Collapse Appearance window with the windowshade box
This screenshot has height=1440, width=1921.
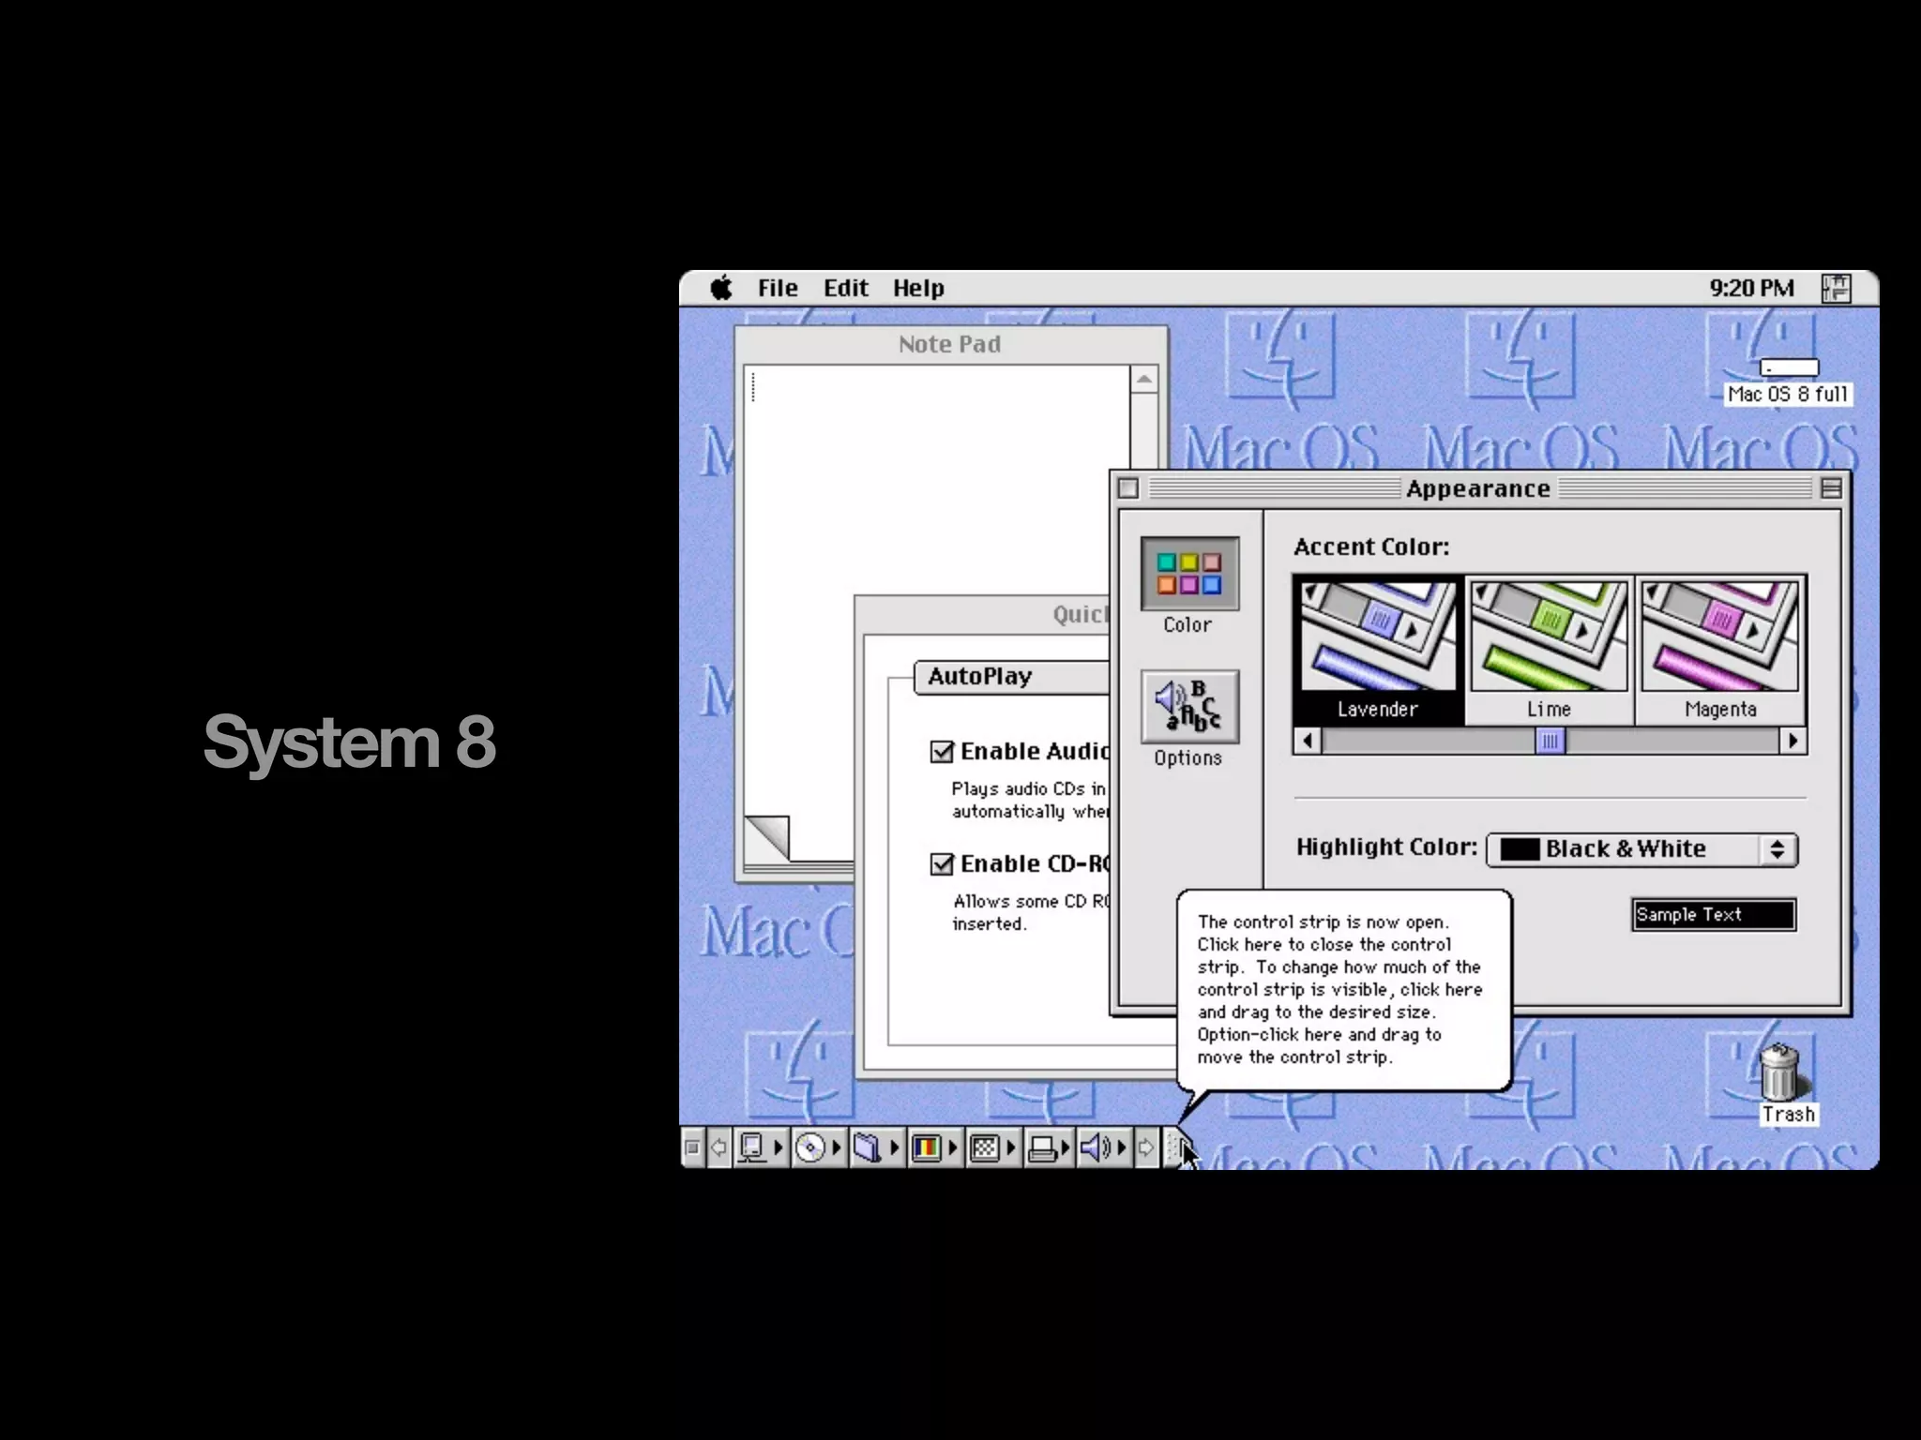tap(1830, 488)
